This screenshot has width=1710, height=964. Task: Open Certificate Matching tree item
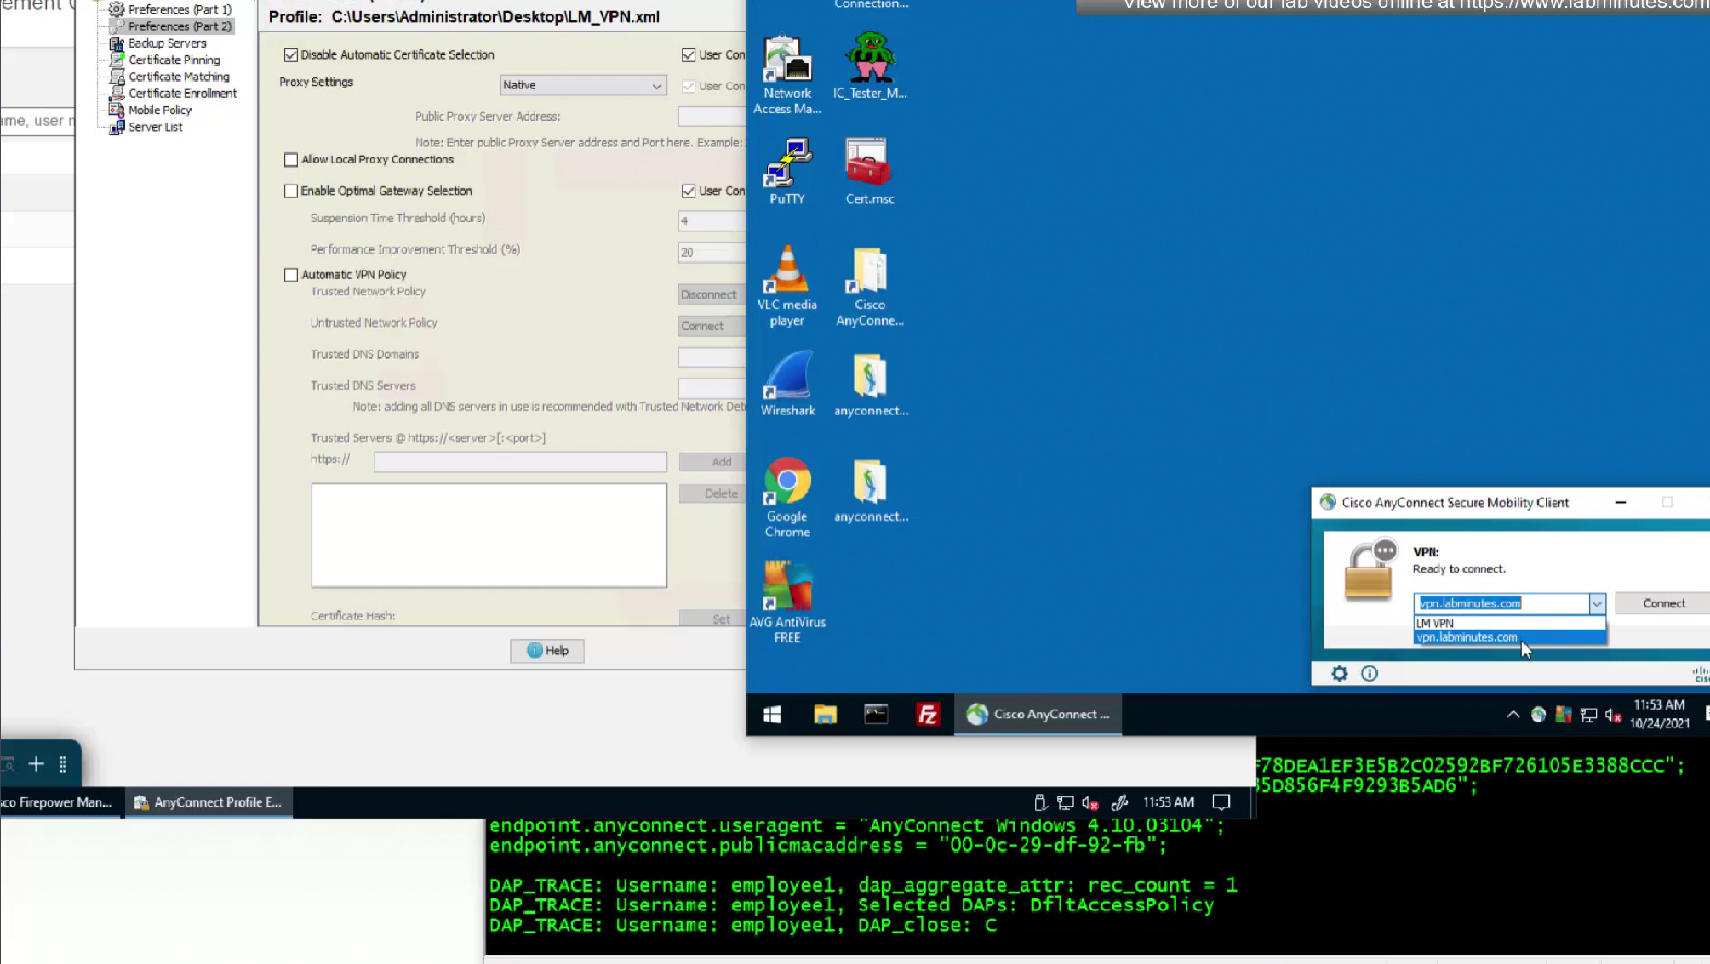pyautogui.click(x=179, y=77)
